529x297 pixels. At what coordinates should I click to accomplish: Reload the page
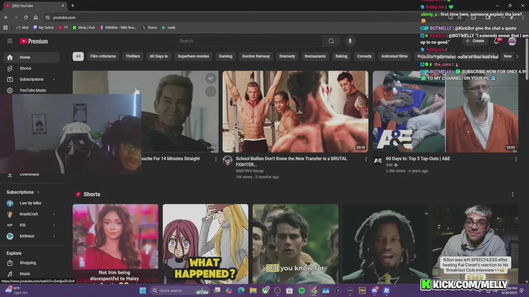pos(26,17)
